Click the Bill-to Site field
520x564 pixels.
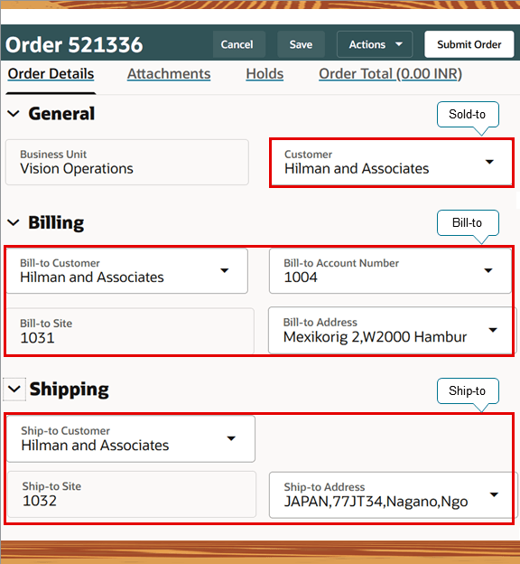click(x=130, y=331)
